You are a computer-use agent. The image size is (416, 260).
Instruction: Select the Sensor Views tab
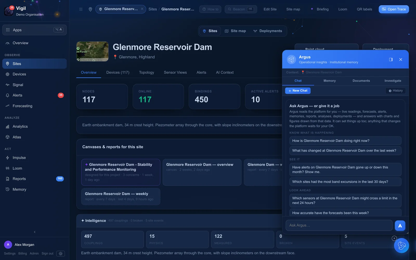click(175, 73)
